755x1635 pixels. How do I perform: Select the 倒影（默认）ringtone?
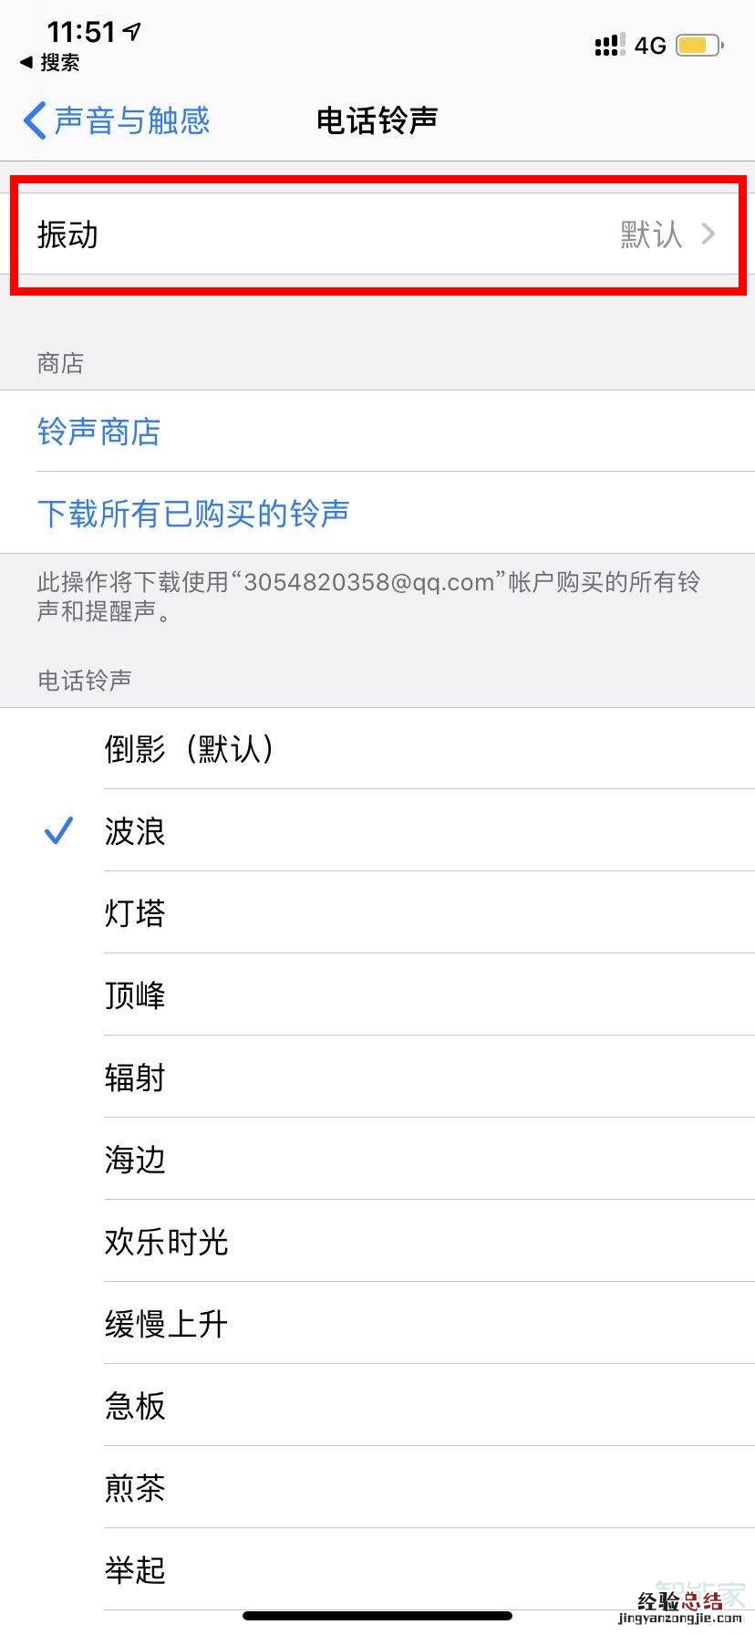tap(190, 749)
